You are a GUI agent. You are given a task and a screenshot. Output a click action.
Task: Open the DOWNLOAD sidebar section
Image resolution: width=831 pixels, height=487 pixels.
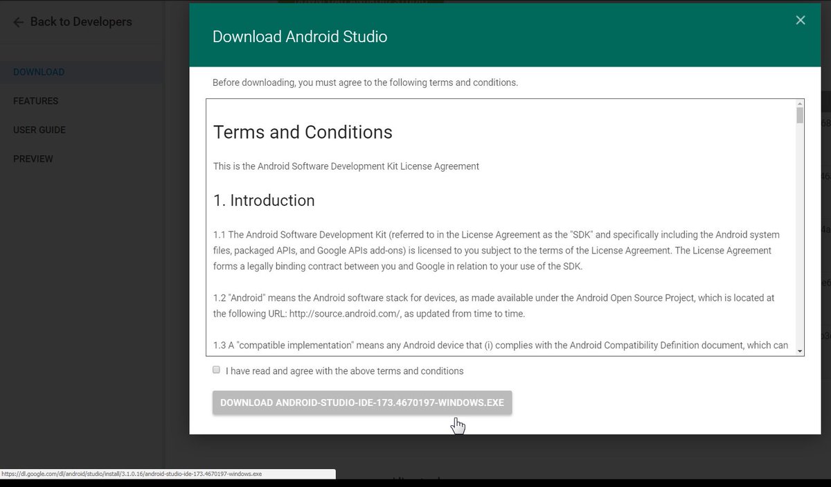tap(39, 72)
